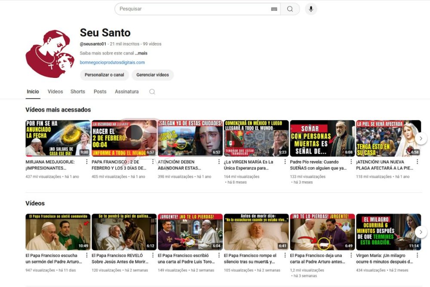
Task: Open options menu for carta al Padre Arturo video
Action: (351, 255)
